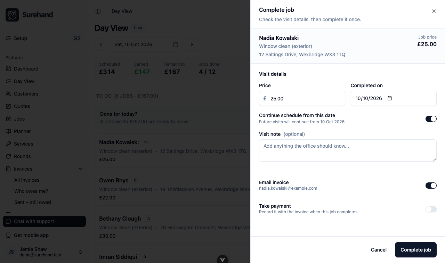Image resolution: width=445 pixels, height=263 pixels.
Task: Go to Customers page
Action: tap(44, 94)
